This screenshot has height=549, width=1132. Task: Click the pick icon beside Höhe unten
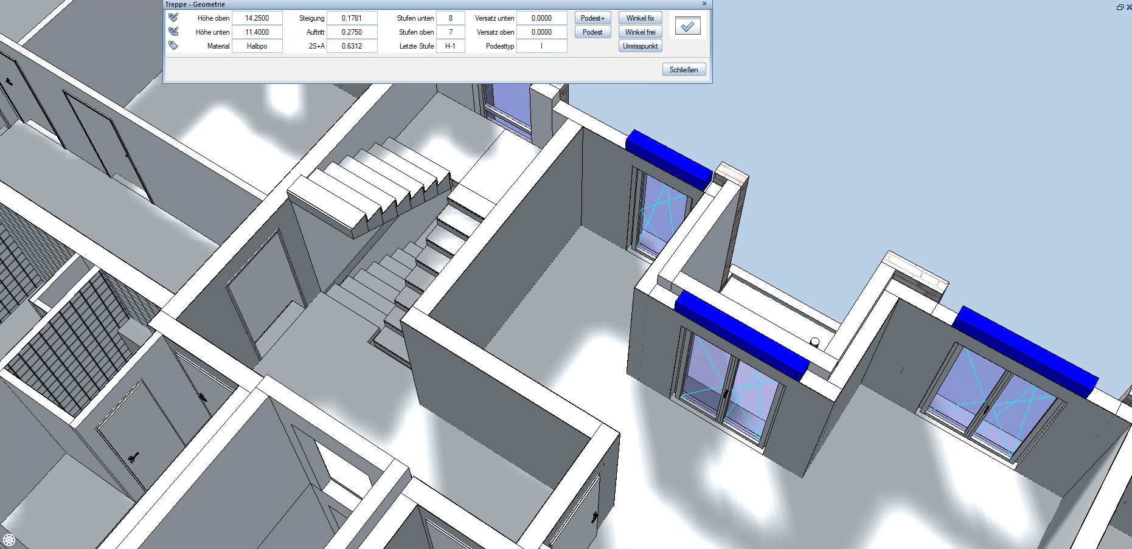(173, 32)
